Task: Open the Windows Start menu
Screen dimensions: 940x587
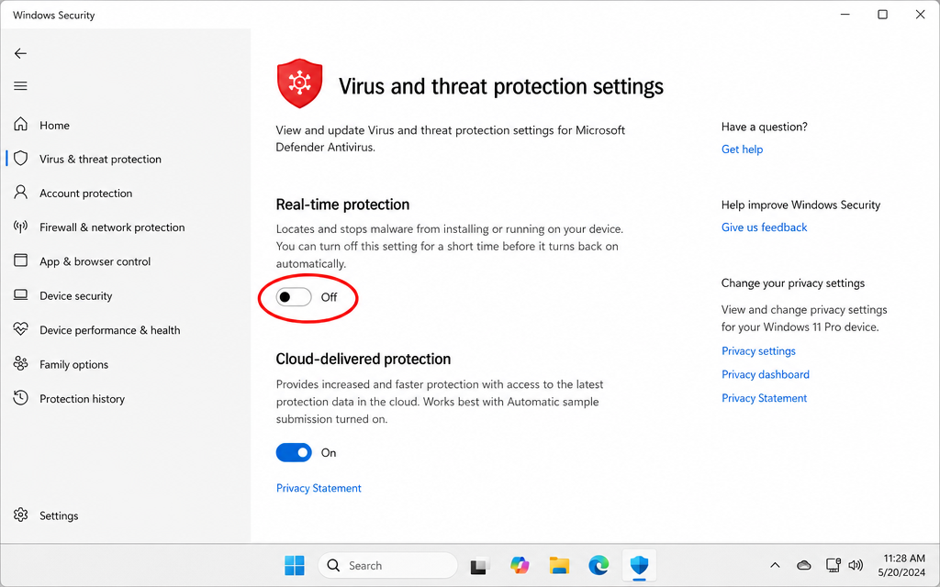Action: coord(295,565)
